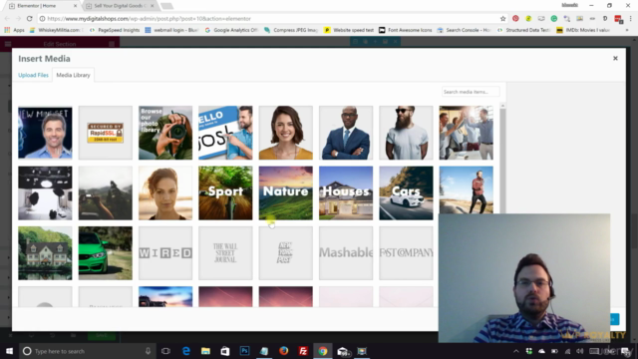Select the WIRED logo image

point(165,253)
